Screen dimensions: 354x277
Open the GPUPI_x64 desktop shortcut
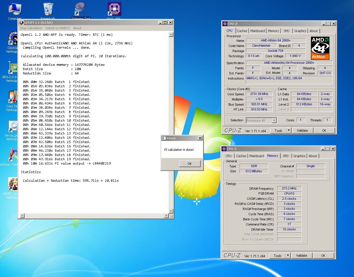(12, 188)
